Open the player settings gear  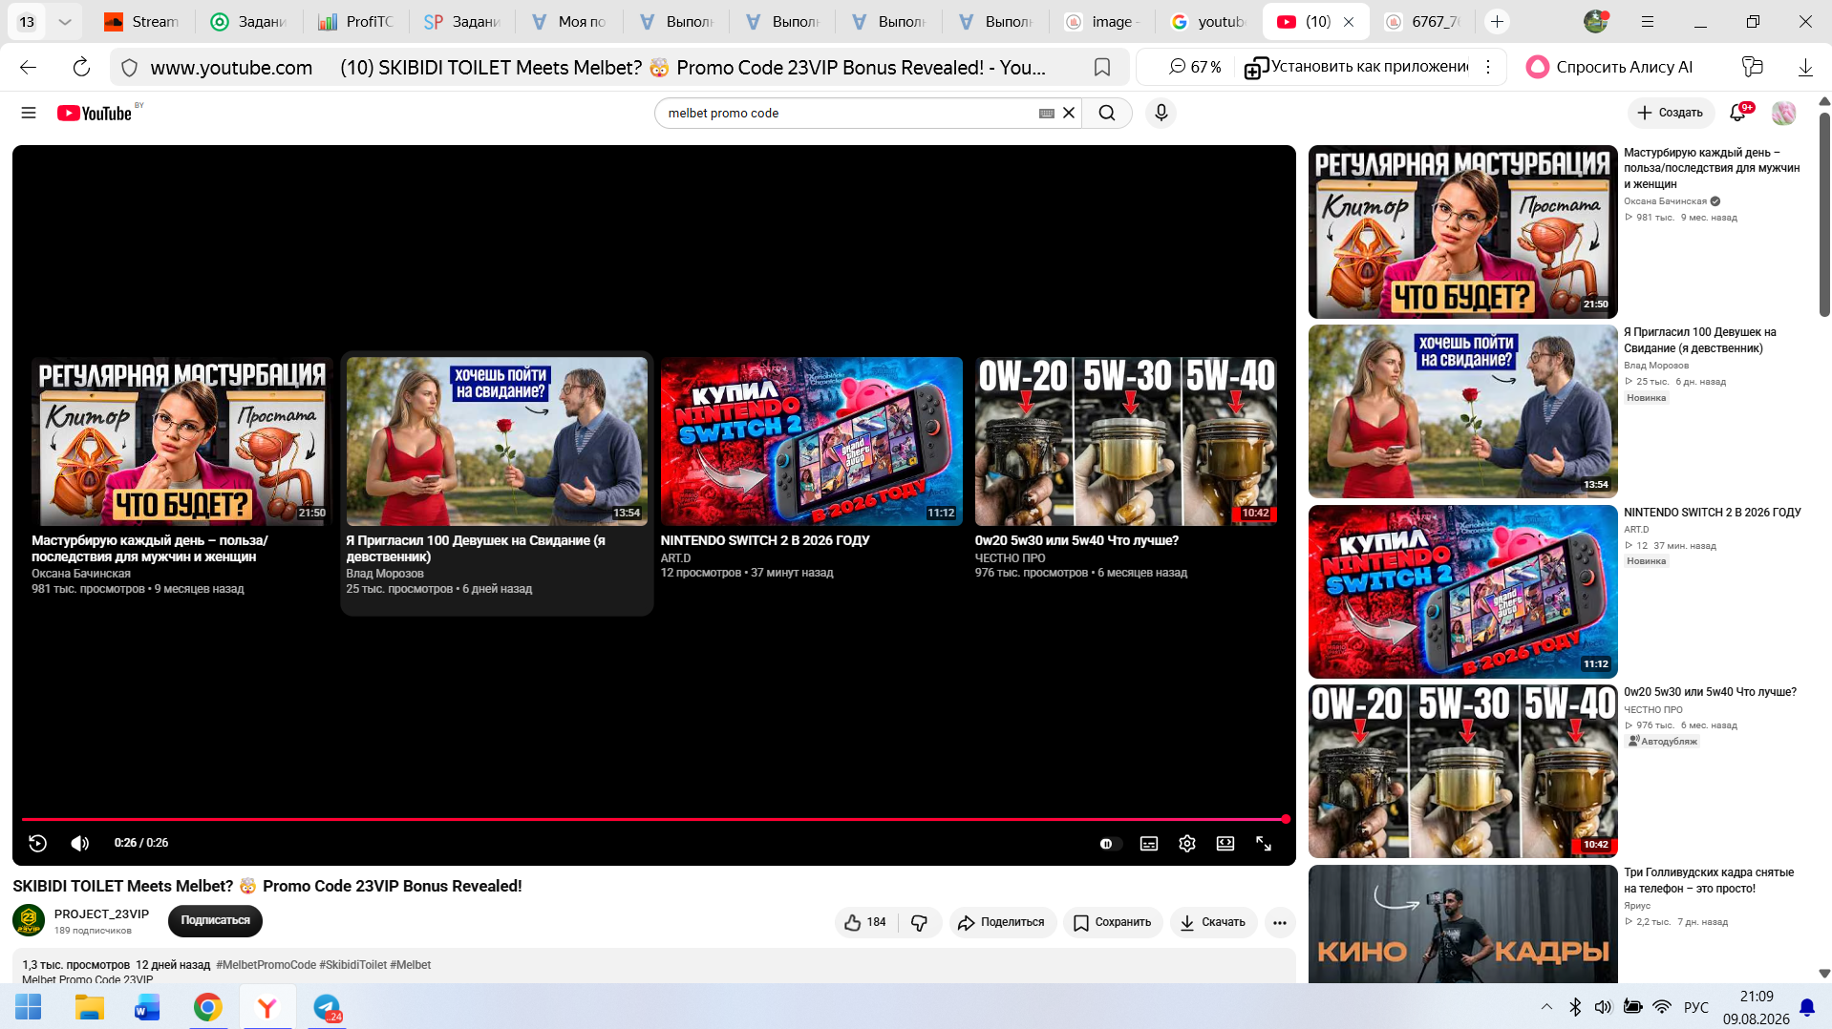tap(1187, 844)
